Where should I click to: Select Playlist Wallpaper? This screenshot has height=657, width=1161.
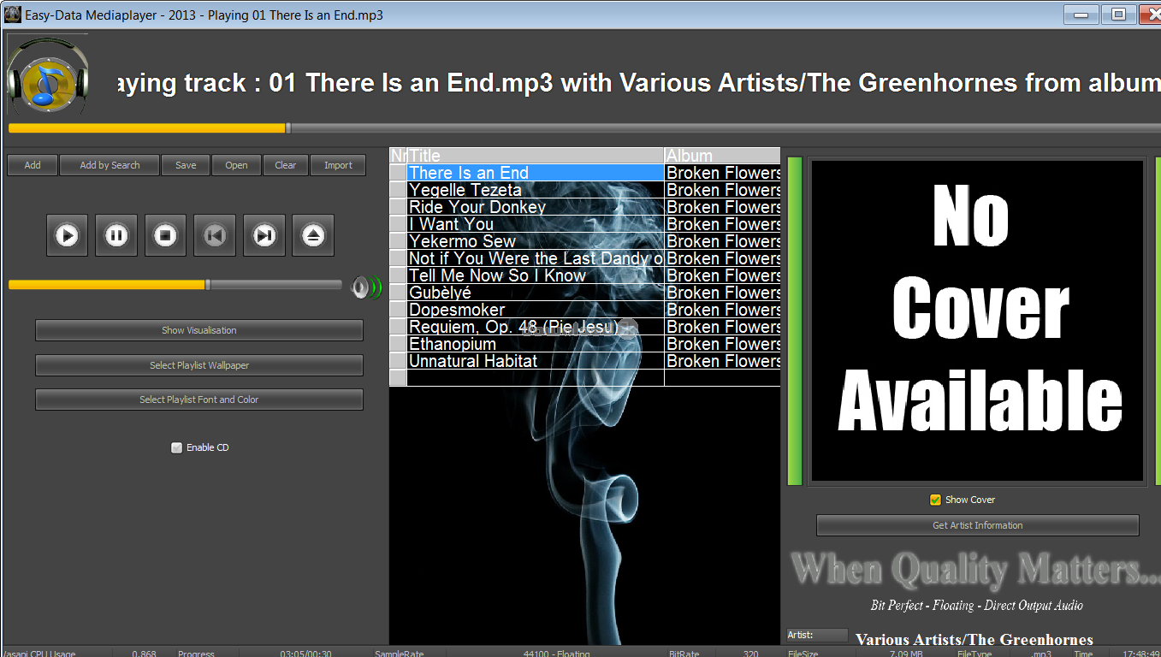pos(199,365)
